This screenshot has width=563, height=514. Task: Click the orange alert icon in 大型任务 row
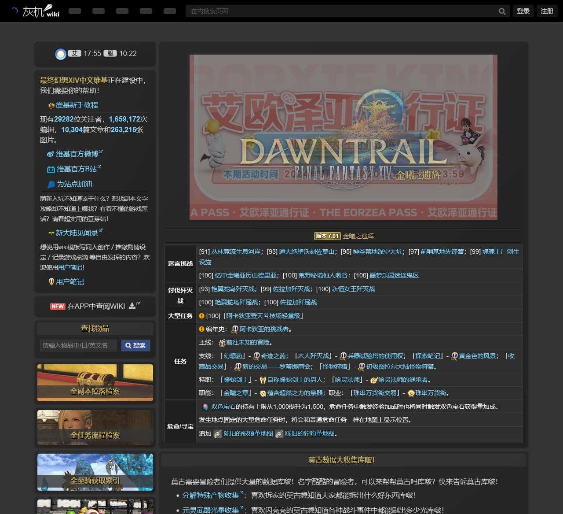(x=202, y=316)
